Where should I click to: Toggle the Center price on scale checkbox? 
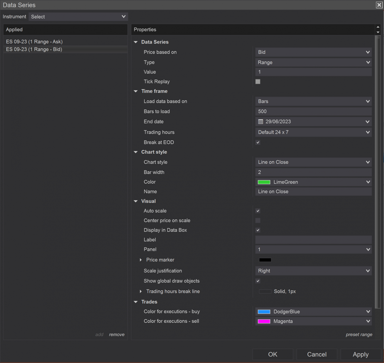(x=258, y=221)
